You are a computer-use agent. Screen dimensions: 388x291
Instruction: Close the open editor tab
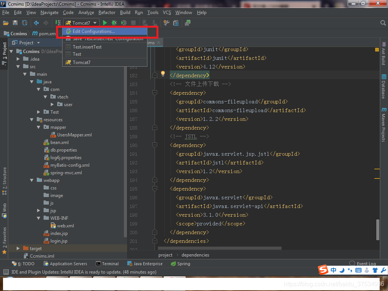[x=159, y=42]
